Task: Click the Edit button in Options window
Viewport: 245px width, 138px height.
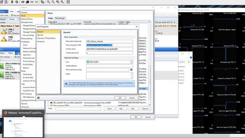Action: pyautogui.click(x=133, y=108)
